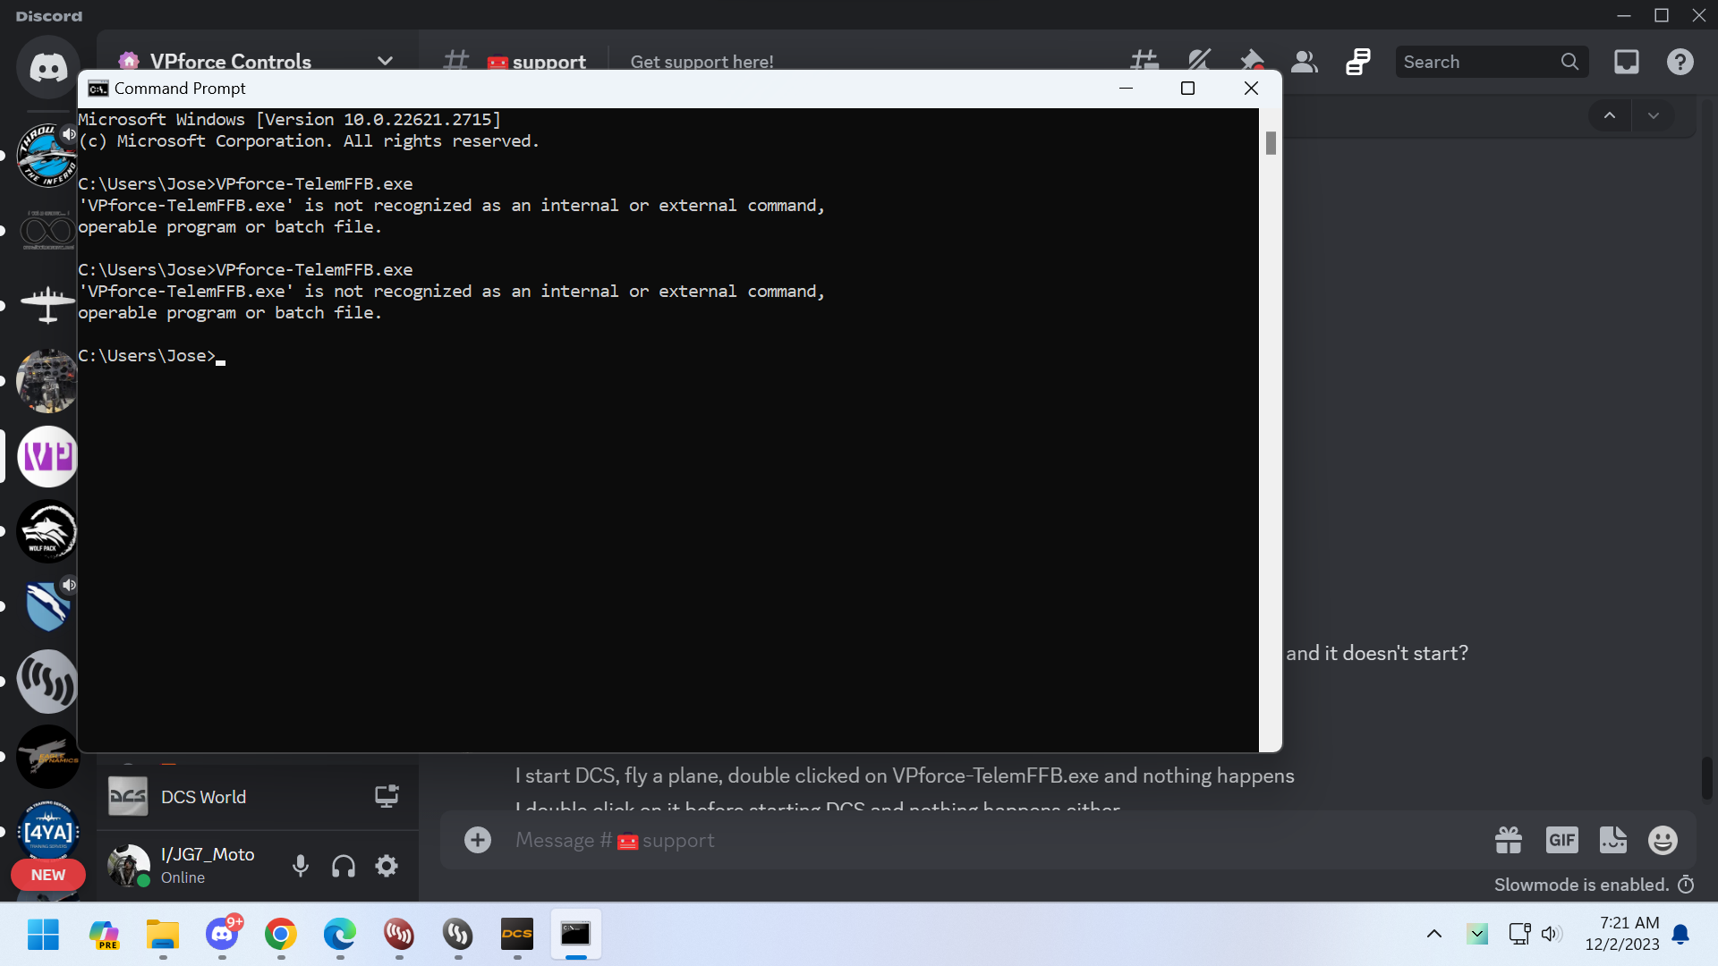The width and height of the screenshot is (1718, 966).
Task: Expand hidden system tray icons chevron
Action: coord(1433,934)
